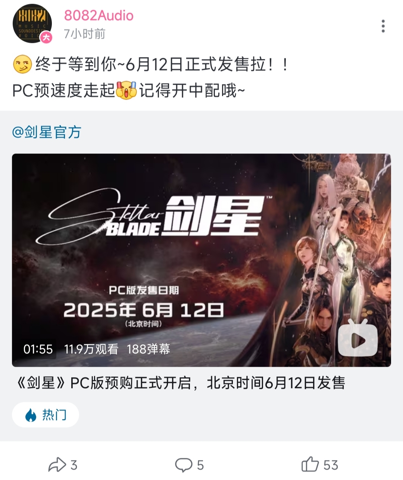Click the share arrow icon

coord(57,465)
